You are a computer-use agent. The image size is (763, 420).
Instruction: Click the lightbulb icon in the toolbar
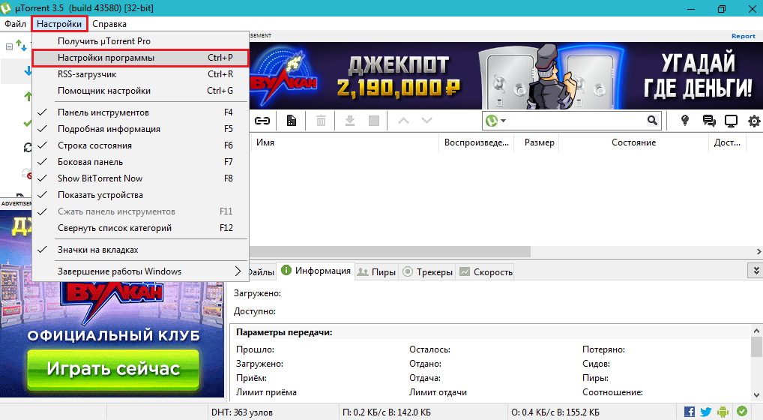pyautogui.click(x=684, y=121)
